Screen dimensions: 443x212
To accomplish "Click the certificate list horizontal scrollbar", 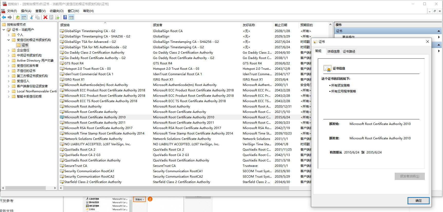I will 176,188.
